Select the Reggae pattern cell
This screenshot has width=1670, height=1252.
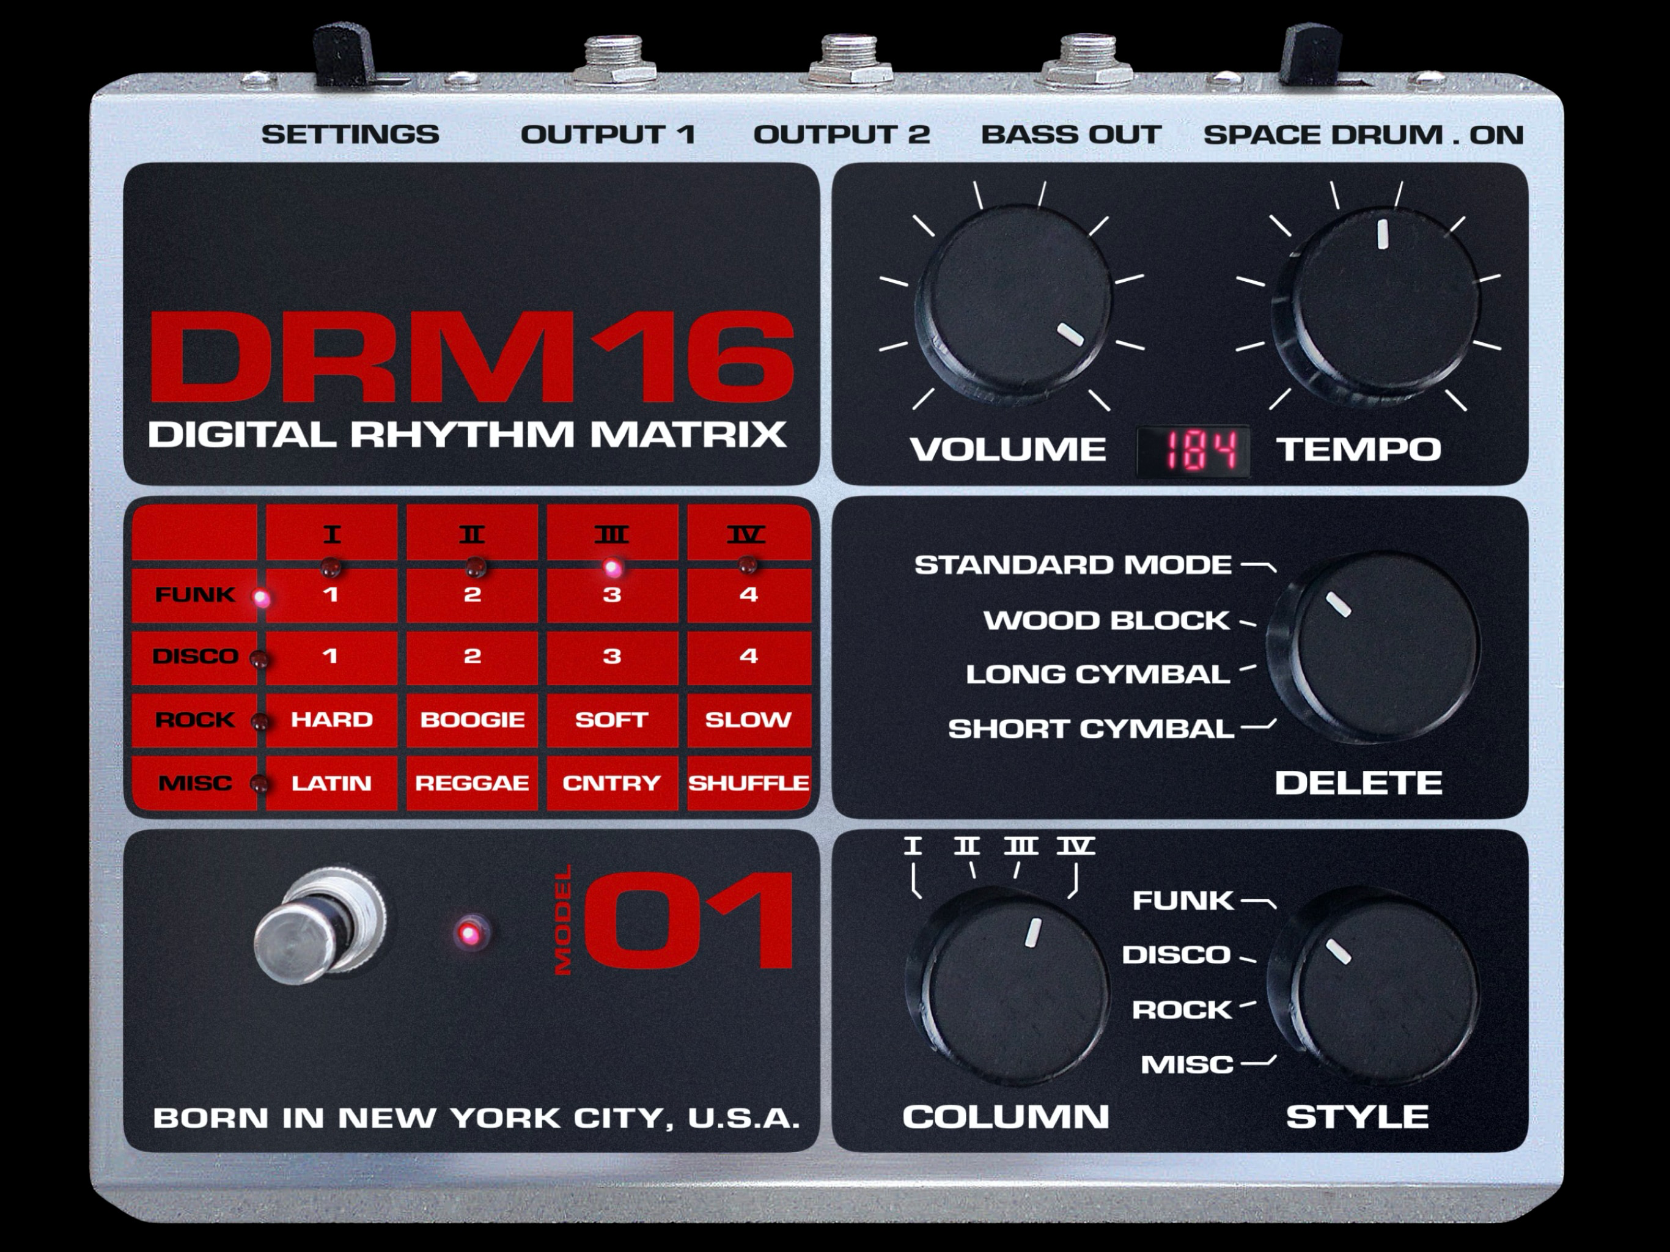(x=472, y=783)
